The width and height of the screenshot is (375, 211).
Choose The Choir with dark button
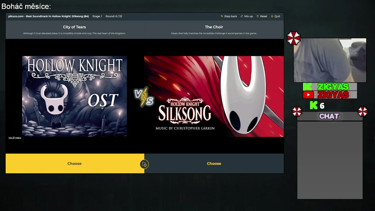(214, 164)
